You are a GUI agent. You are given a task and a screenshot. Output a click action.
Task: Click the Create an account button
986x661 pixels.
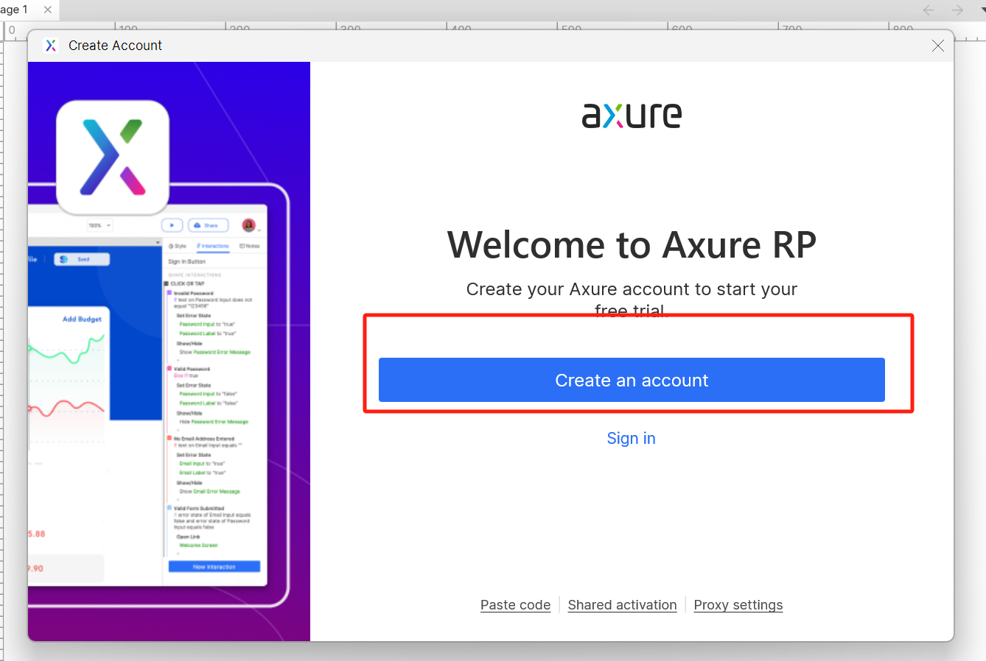click(x=632, y=380)
